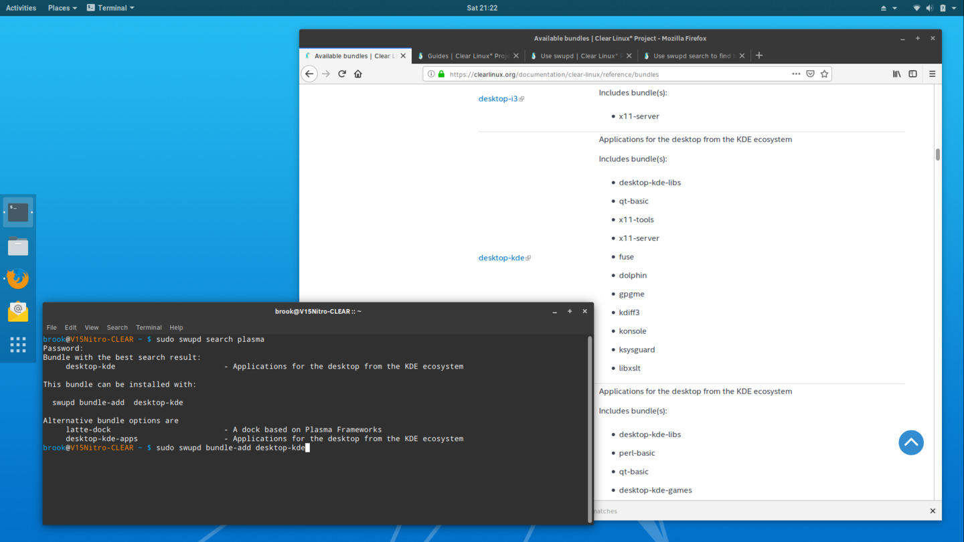This screenshot has width=964, height=542.
Task: Click 'desktop-kde-apps' in terminal output
Action: [102, 439]
